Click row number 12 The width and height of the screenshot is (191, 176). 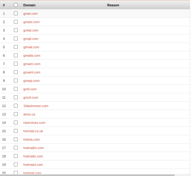(x=4, y=106)
